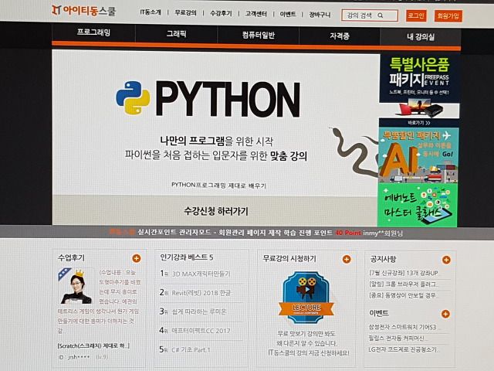This screenshot has width=494, height=371.
Task: Open notice [7월 신규강좌] 13개 강좌UP
Action: (x=404, y=273)
